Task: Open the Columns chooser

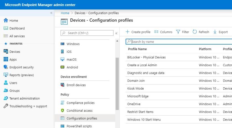Action: [163, 32]
